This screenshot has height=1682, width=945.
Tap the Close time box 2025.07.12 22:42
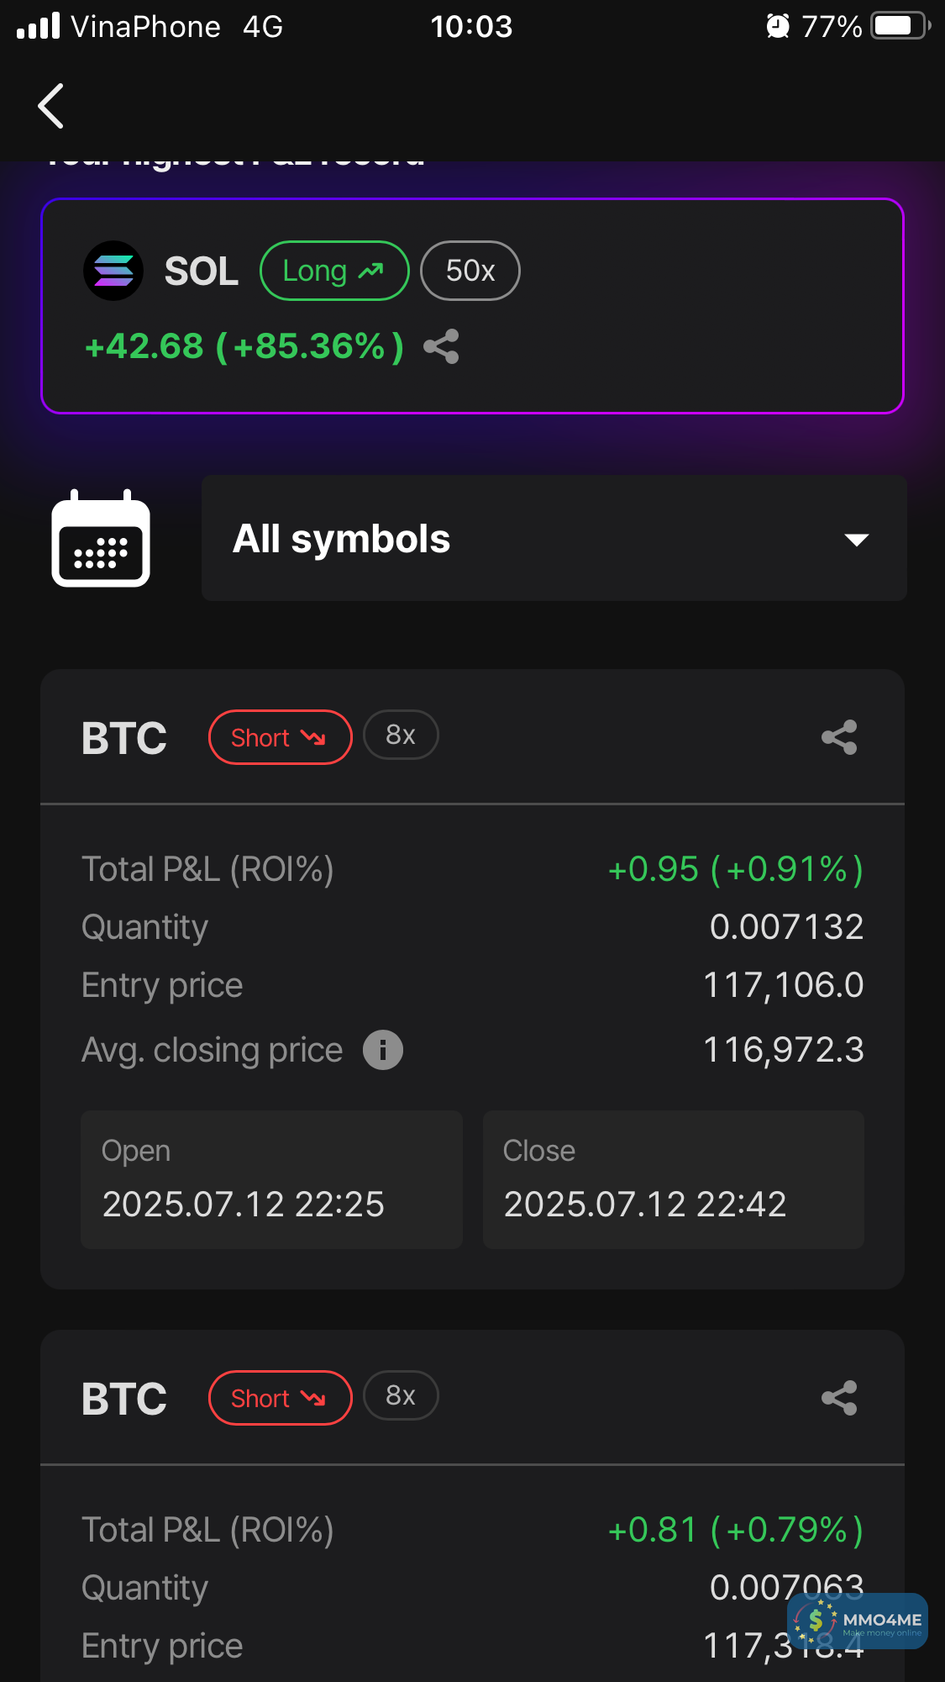[673, 1179]
